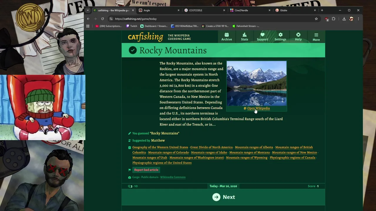This screenshot has width=376, height=211.
Task: Click the Rocky Mountains title heading
Action: pos(173,50)
